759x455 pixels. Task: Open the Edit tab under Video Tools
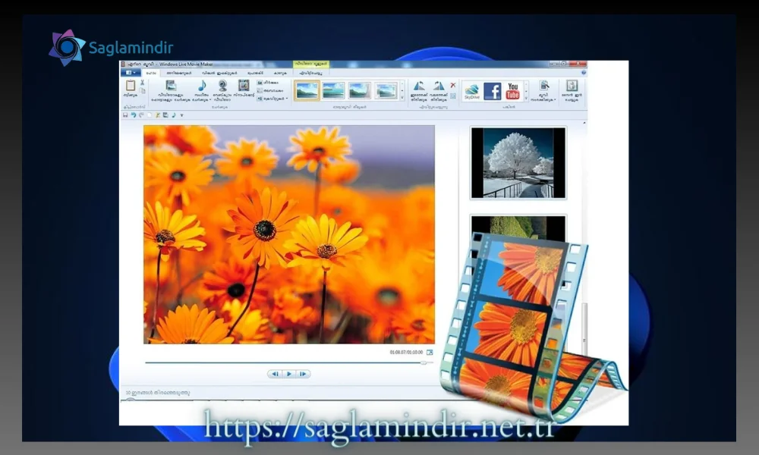tap(310, 73)
